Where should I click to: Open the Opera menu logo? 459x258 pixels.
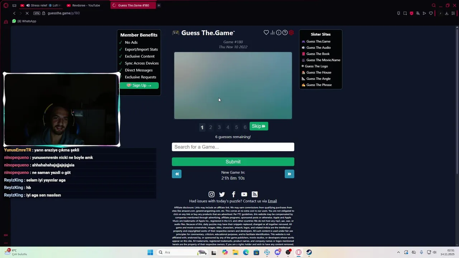(6, 5)
